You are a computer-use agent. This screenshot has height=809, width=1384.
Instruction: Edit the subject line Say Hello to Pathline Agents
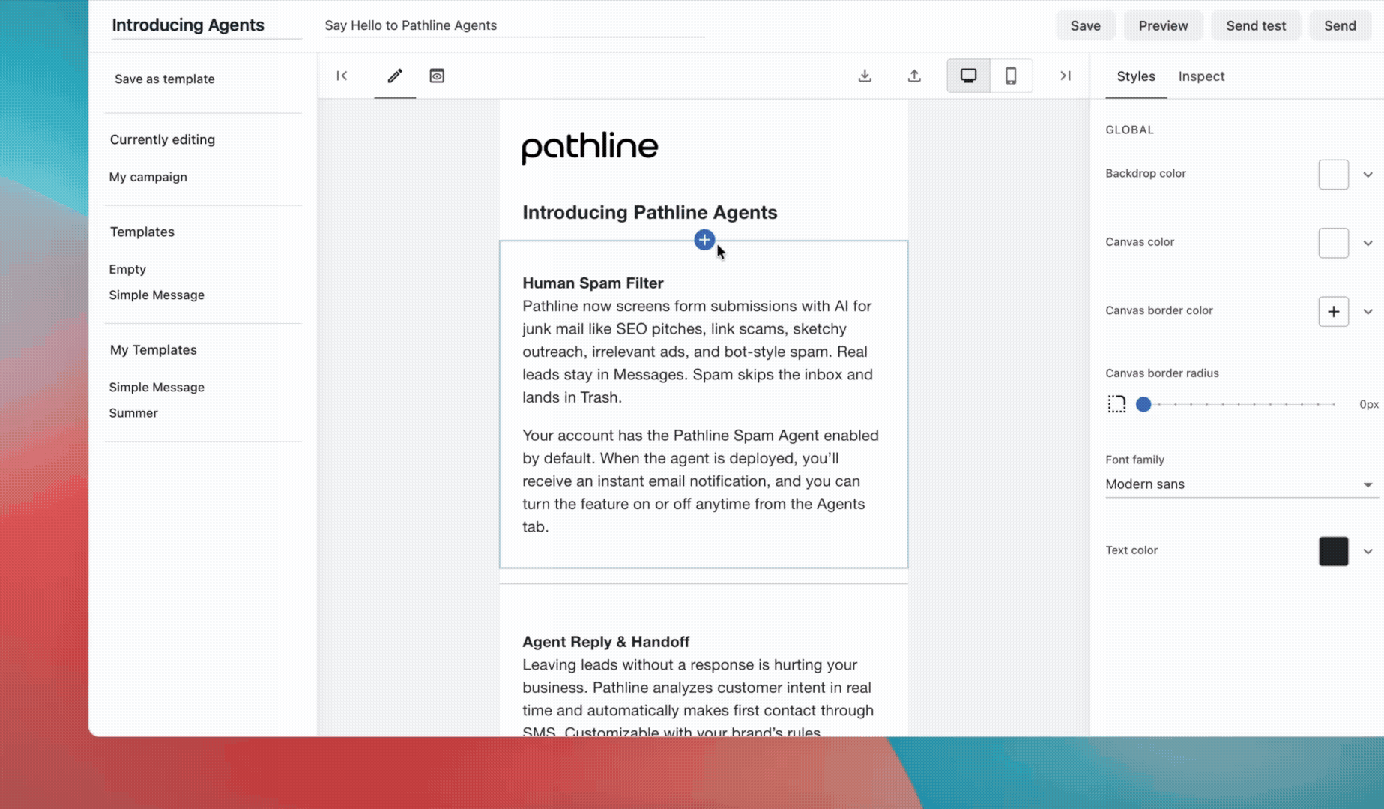[x=514, y=25]
